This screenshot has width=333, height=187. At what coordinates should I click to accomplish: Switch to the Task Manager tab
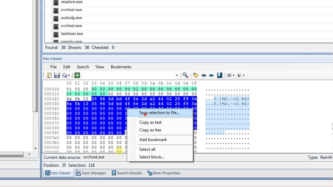[x=91, y=173]
